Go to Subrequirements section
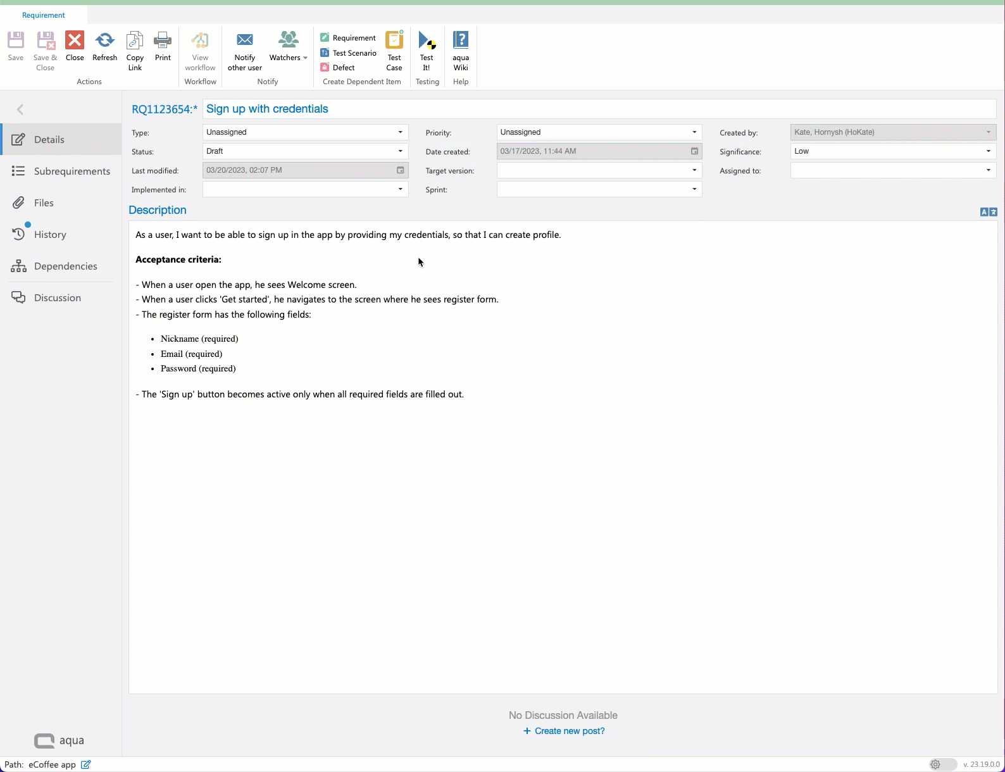 pos(61,171)
